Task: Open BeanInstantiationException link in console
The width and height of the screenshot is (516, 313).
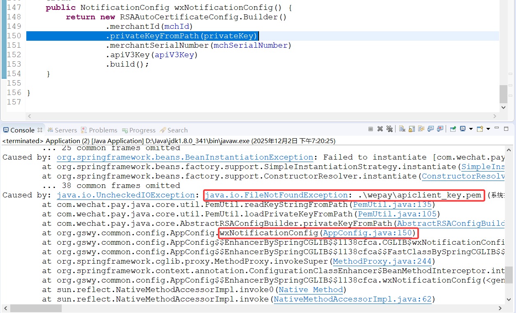Action: [x=185, y=158]
